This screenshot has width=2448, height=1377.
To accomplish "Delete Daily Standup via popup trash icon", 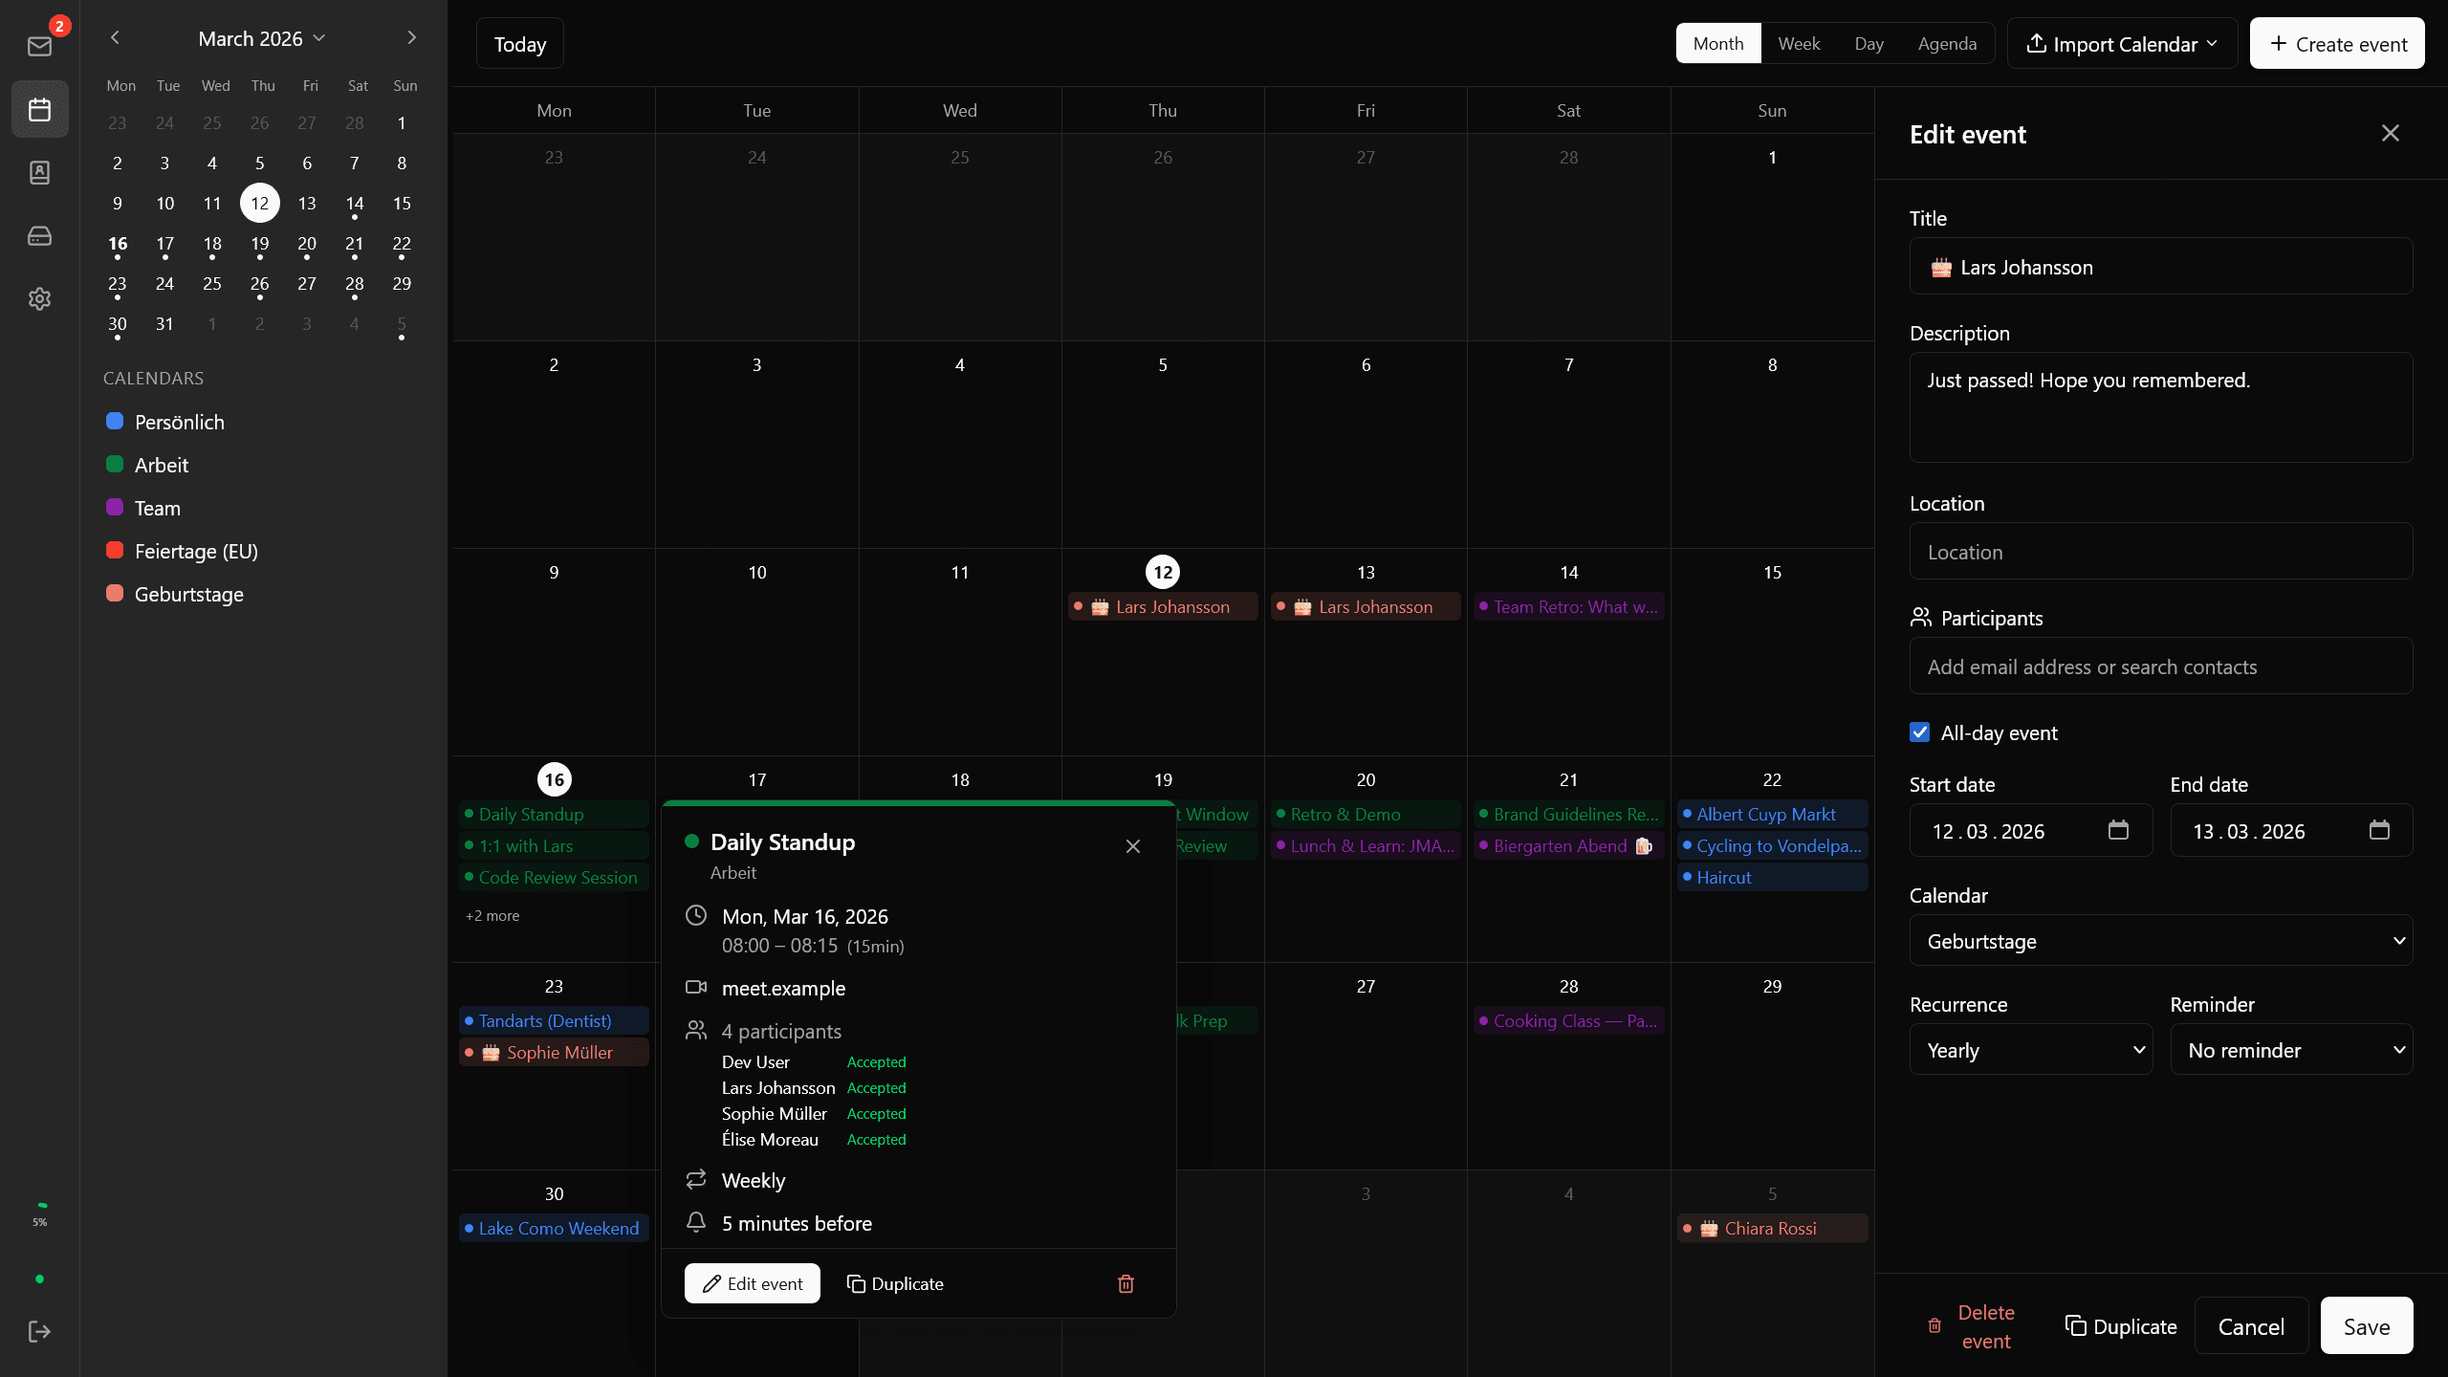I will (1126, 1283).
